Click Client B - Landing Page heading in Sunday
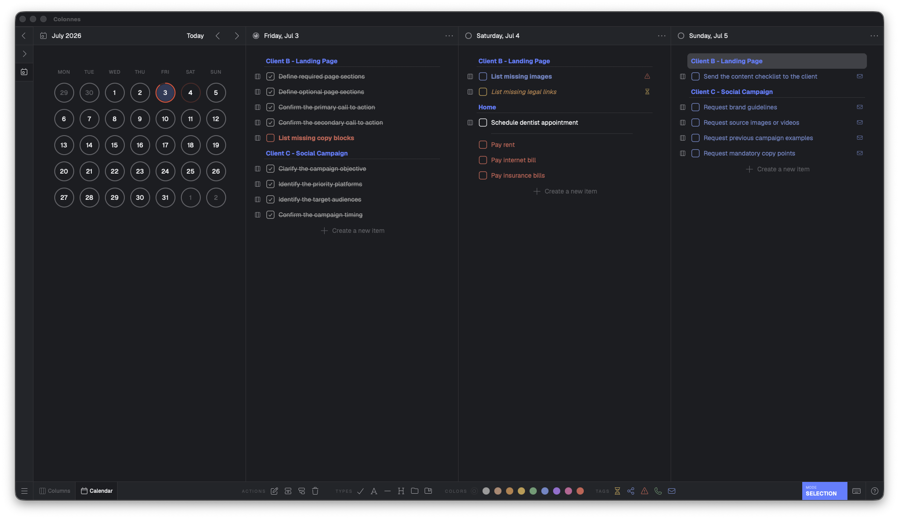Viewport: 899px width, 519px height. (x=777, y=61)
